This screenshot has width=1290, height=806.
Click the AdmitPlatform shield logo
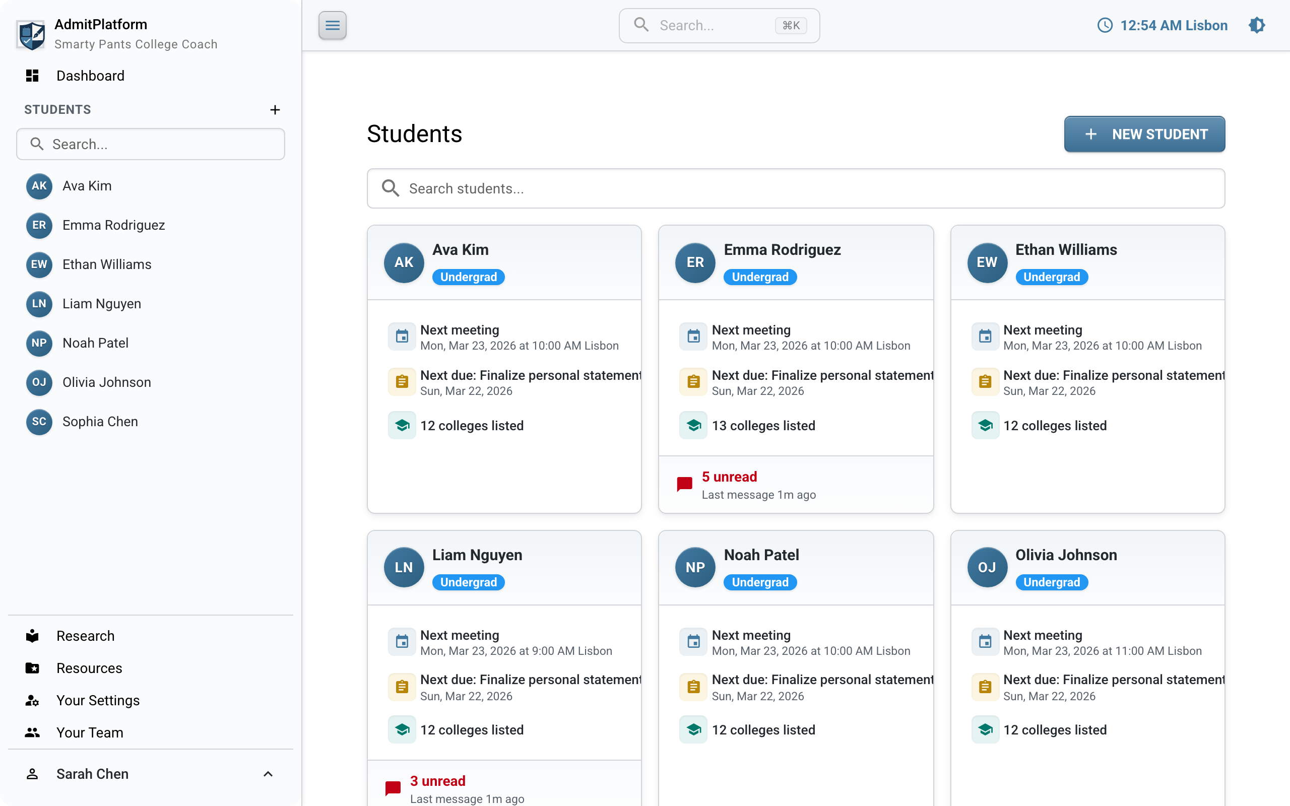[31, 33]
